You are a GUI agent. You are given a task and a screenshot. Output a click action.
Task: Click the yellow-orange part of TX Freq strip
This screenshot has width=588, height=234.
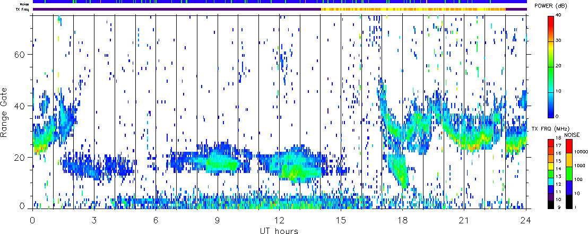point(413,9)
